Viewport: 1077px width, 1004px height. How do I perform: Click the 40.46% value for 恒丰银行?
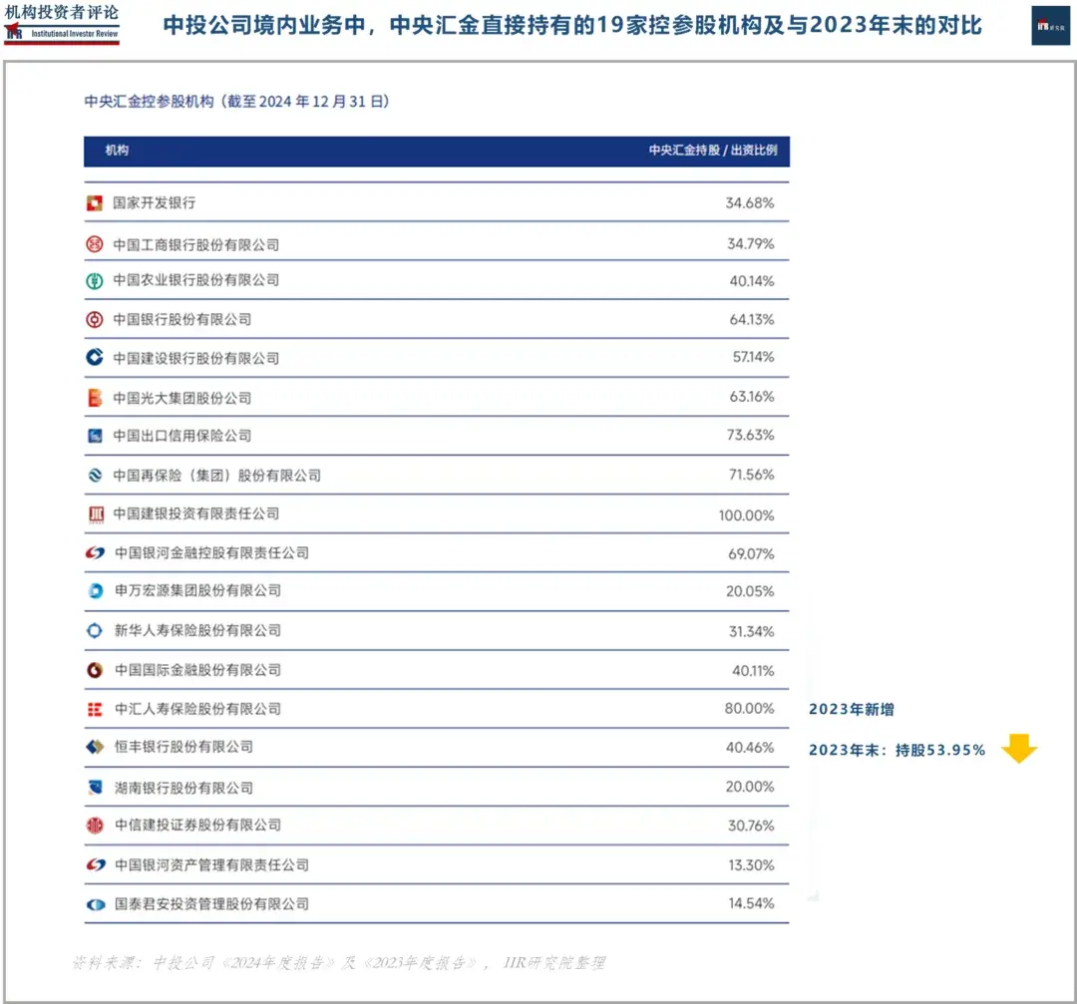coord(750,748)
